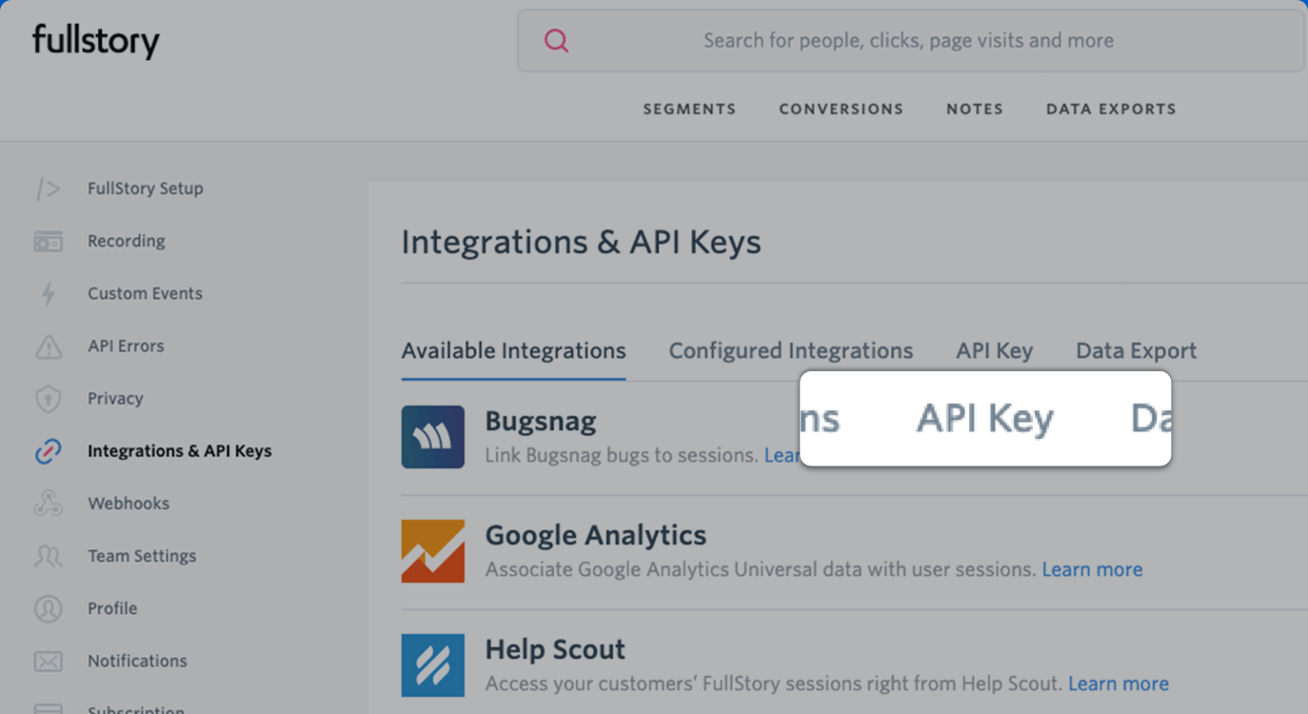
Task: Switch to Configured Integrations tab
Action: [791, 351]
